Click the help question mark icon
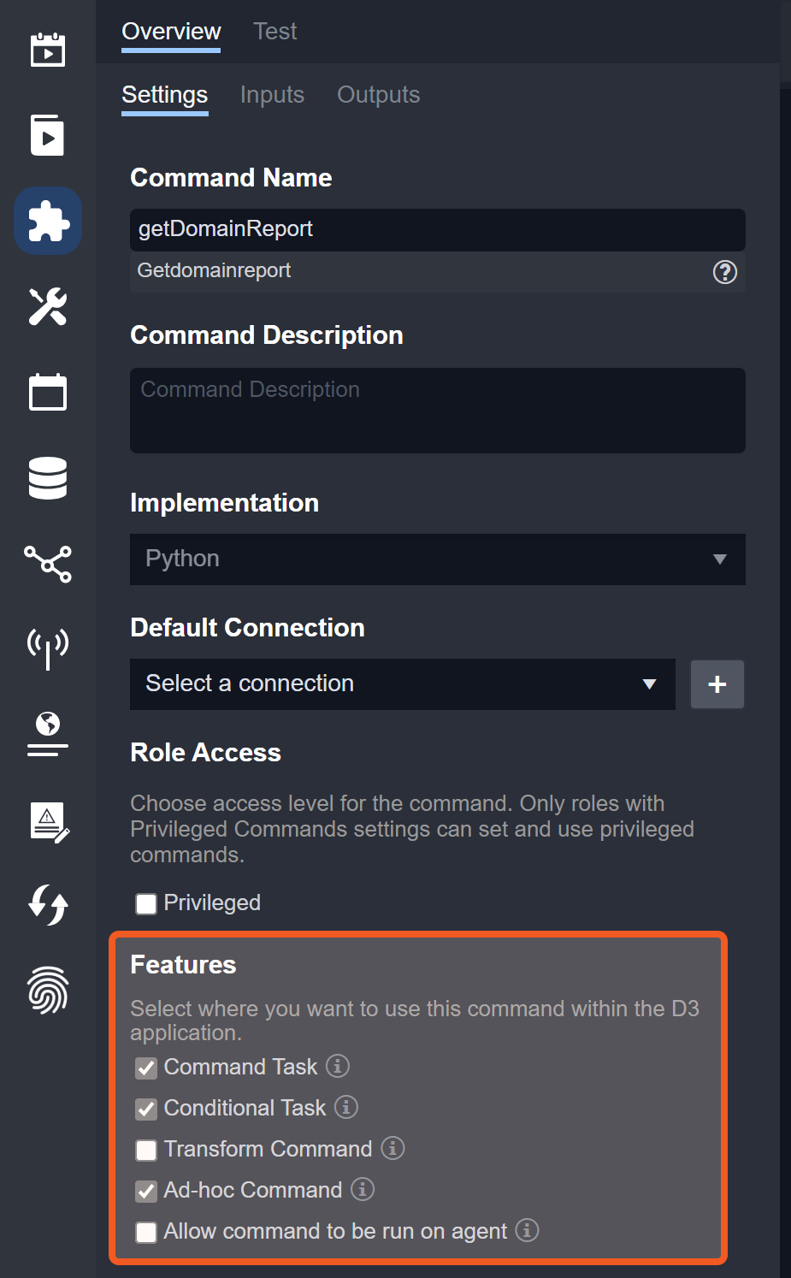Viewport: 791px width, 1278px height. pos(724,272)
